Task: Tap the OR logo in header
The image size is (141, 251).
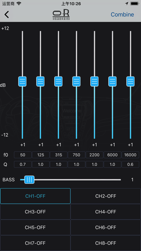Action: coord(61,15)
